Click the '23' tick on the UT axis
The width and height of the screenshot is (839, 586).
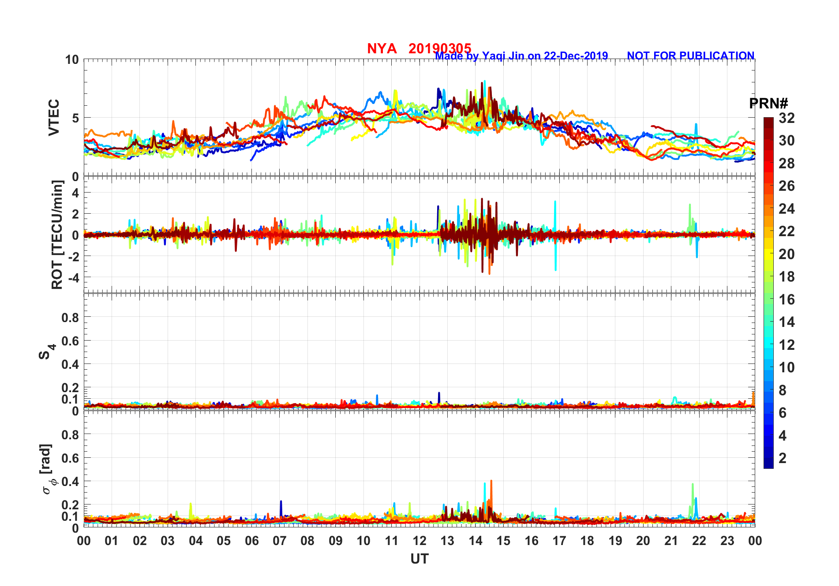[x=727, y=541]
